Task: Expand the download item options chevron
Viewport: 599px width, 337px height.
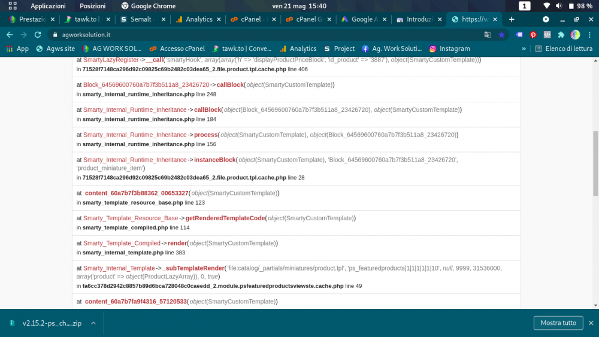Action: [93, 323]
